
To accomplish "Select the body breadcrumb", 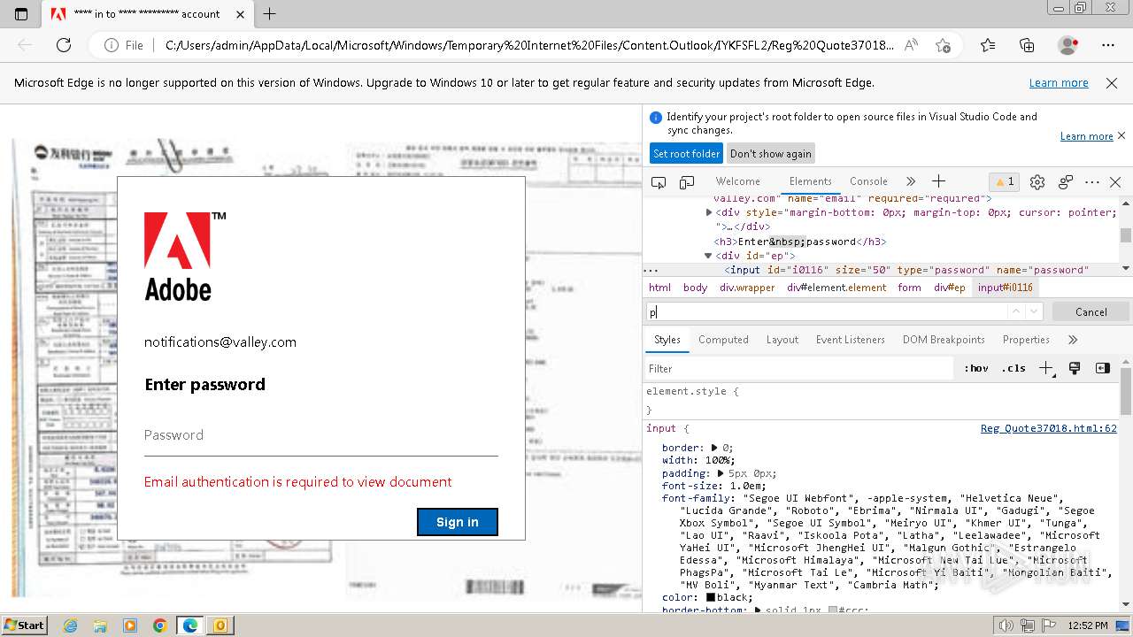I will click(695, 288).
